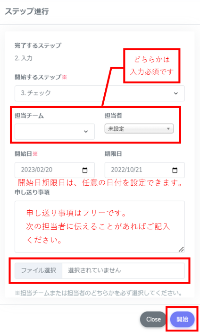Open the 未設定 assignee select box
The image size is (200, 332).
[139, 128]
